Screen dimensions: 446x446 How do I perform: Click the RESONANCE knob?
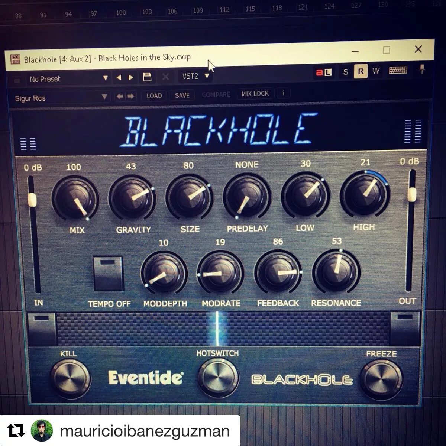point(336,272)
